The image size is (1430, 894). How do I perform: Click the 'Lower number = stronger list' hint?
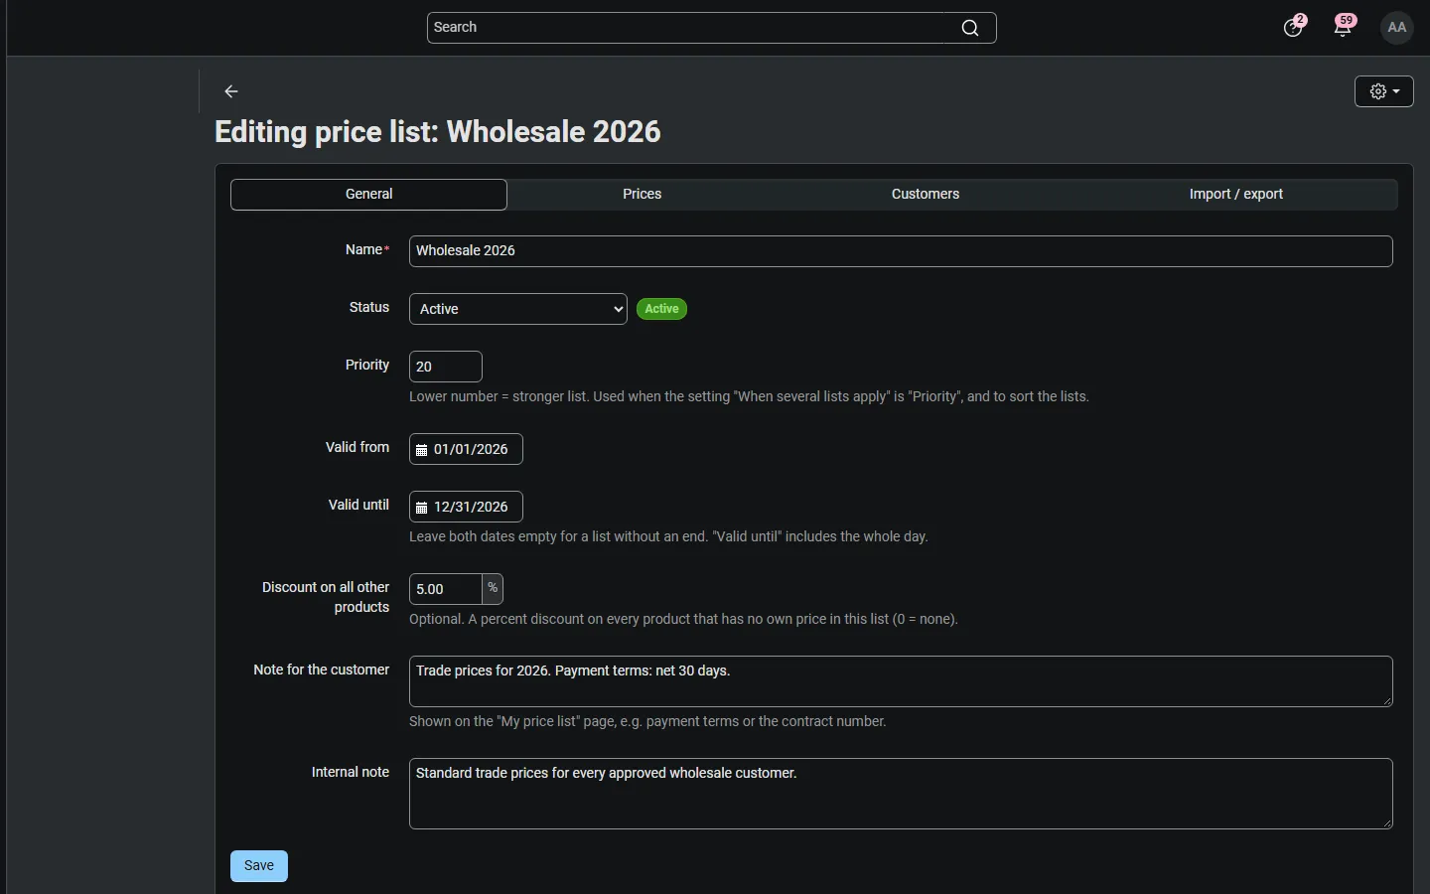point(750,397)
